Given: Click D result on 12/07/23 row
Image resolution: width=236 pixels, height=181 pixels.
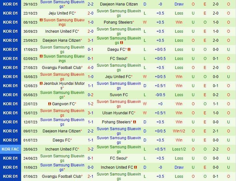Looking at the screenshot, I should (145, 122).
